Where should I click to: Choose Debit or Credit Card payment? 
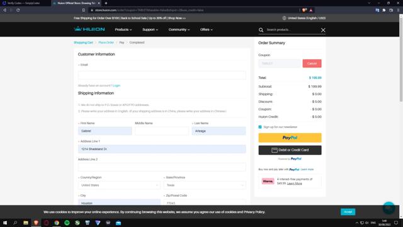[x=290, y=150]
